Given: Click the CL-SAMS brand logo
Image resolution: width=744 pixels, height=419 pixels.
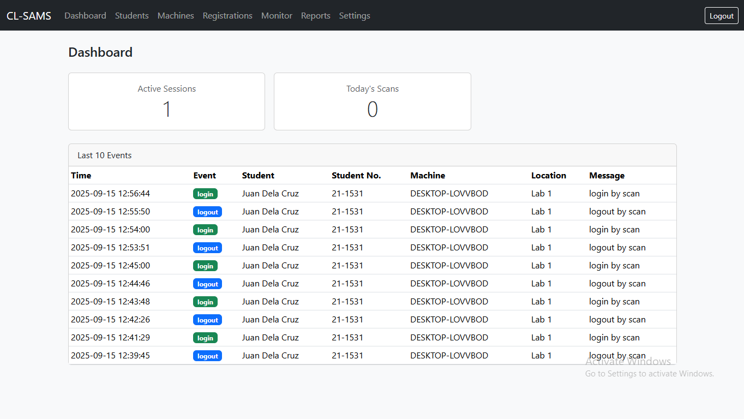Looking at the screenshot, I should [28, 15].
